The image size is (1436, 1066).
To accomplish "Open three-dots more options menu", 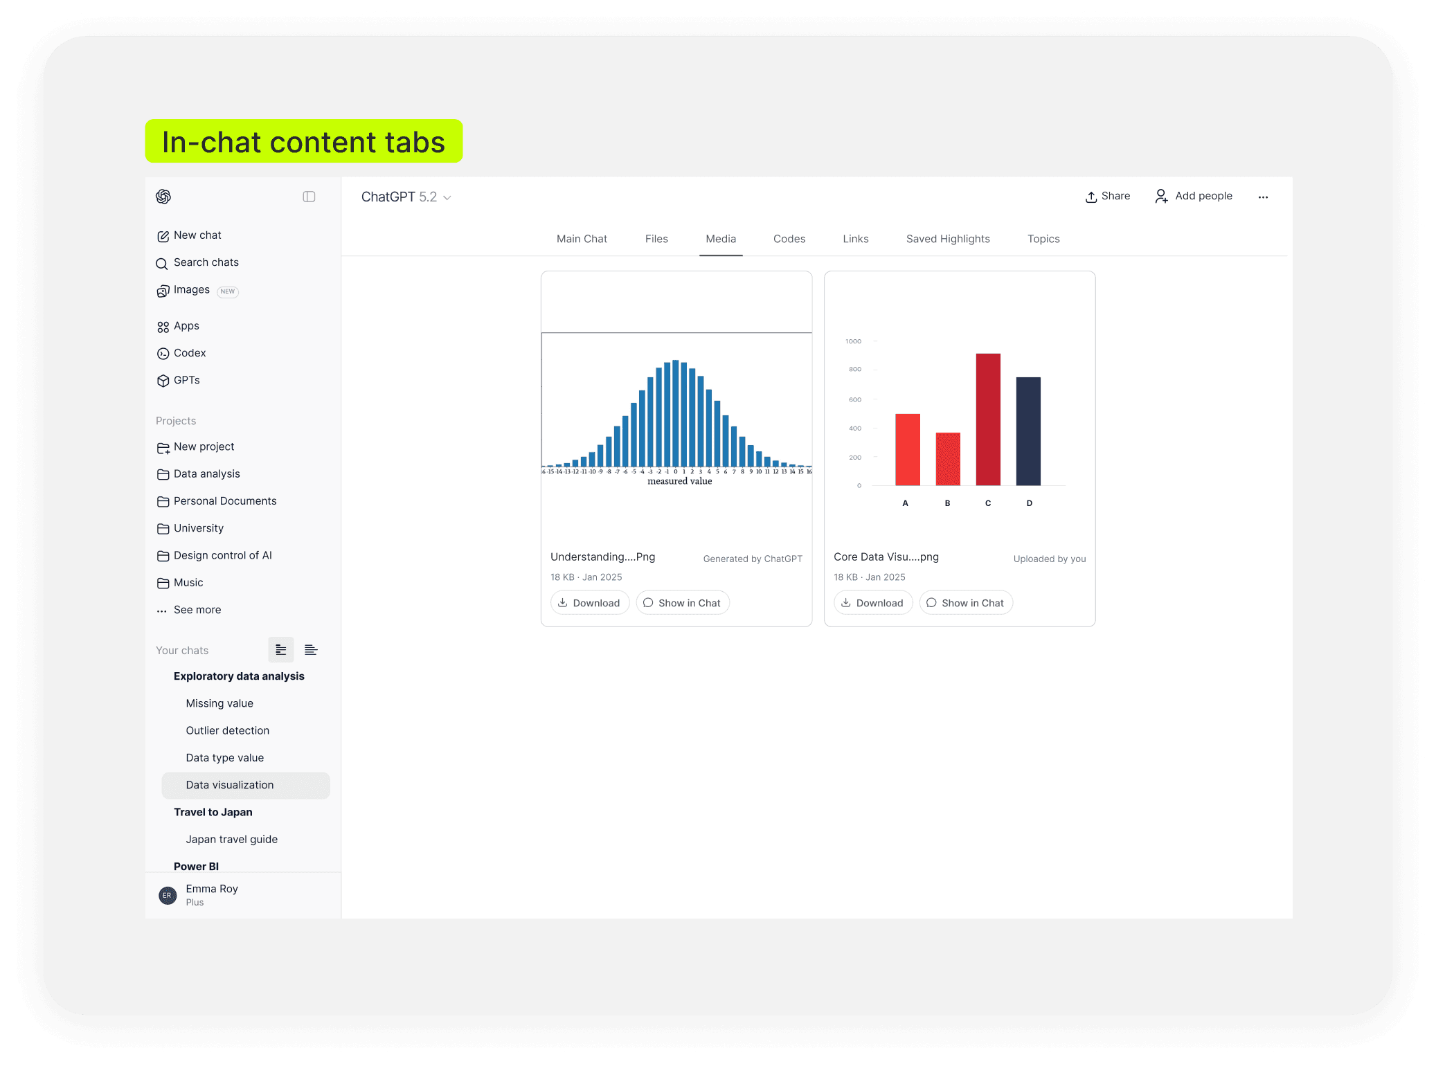I will tap(1263, 197).
